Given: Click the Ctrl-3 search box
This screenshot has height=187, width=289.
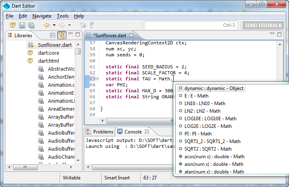Looking at the screenshot, I should coord(191,25).
